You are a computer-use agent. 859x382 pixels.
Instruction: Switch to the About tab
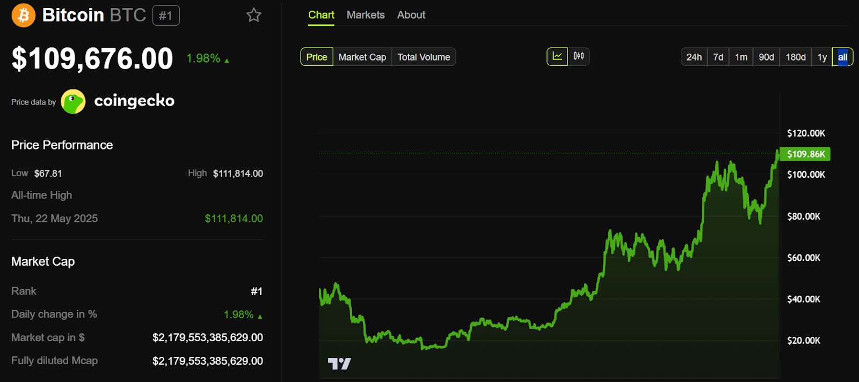[411, 15]
